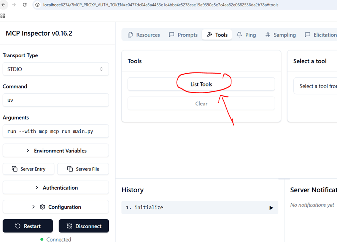This screenshot has height=242, width=337.
Task: Open the Prompts tab
Action: (183, 35)
